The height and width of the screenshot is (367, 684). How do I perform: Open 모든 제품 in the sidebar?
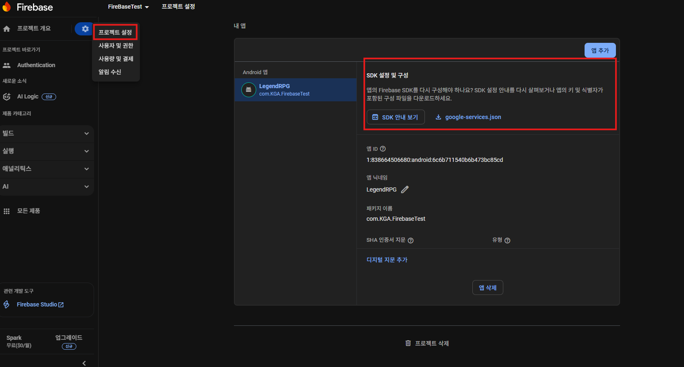click(28, 211)
